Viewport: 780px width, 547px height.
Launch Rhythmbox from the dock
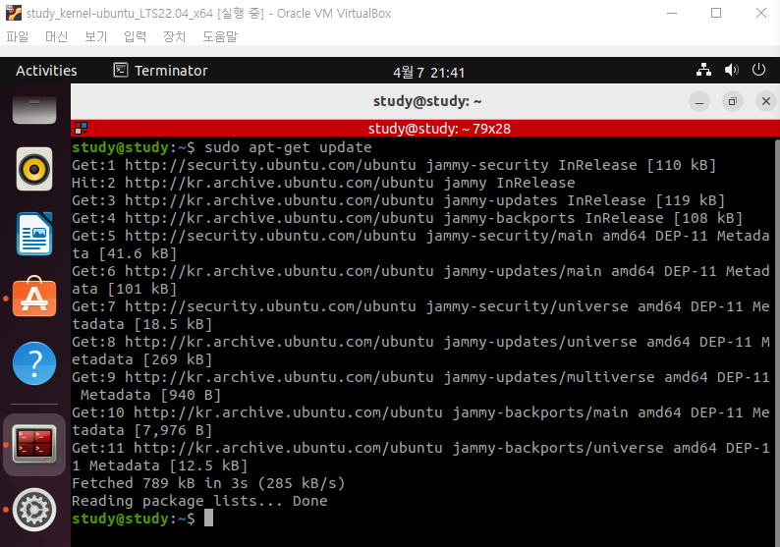click(34, 169)
